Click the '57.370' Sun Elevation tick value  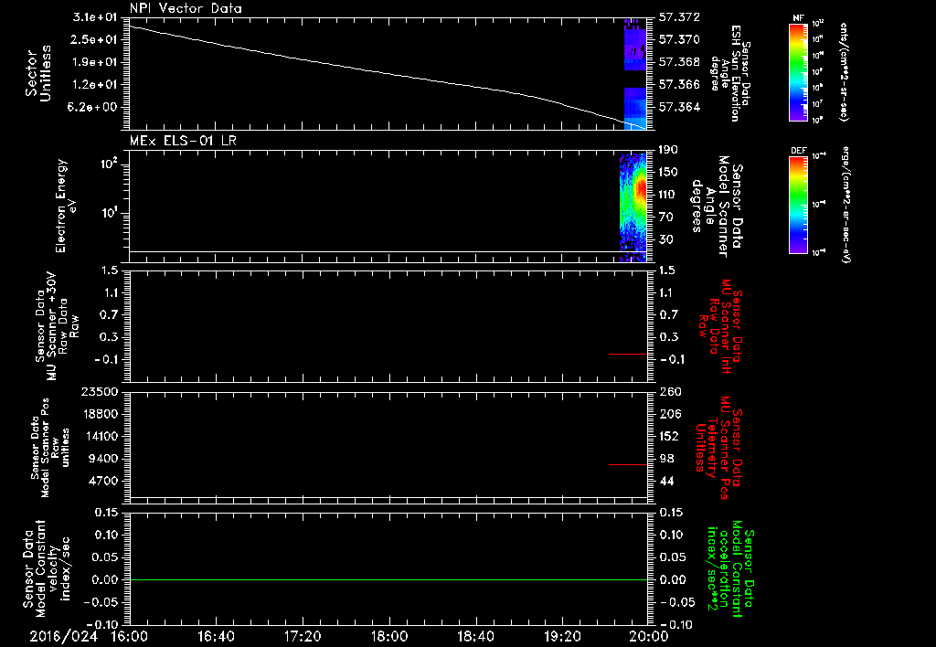click(x=679, y=39)
